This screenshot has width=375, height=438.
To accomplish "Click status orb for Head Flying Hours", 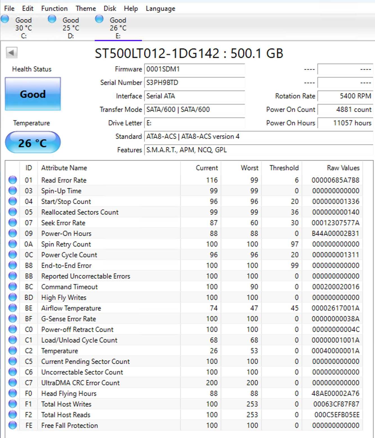I will tap(13, 393).
